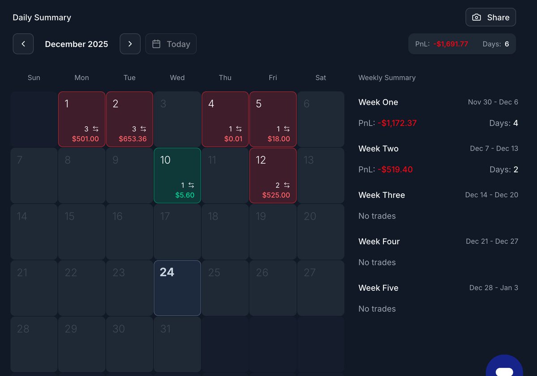Click the monthly PnL value -$1,691.77
Viewport: 537px width, 376px height.
pos(451,44)
